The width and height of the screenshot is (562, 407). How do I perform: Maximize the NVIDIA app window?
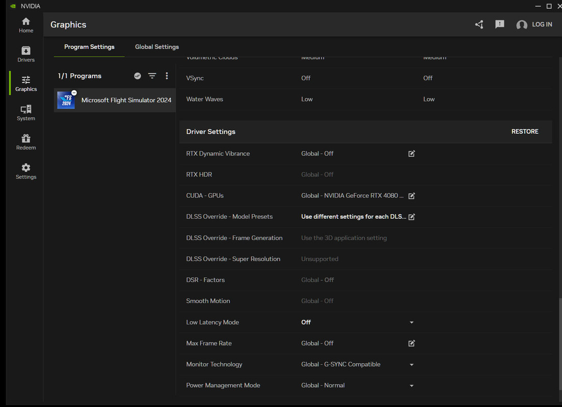click(x=549, y=6)
